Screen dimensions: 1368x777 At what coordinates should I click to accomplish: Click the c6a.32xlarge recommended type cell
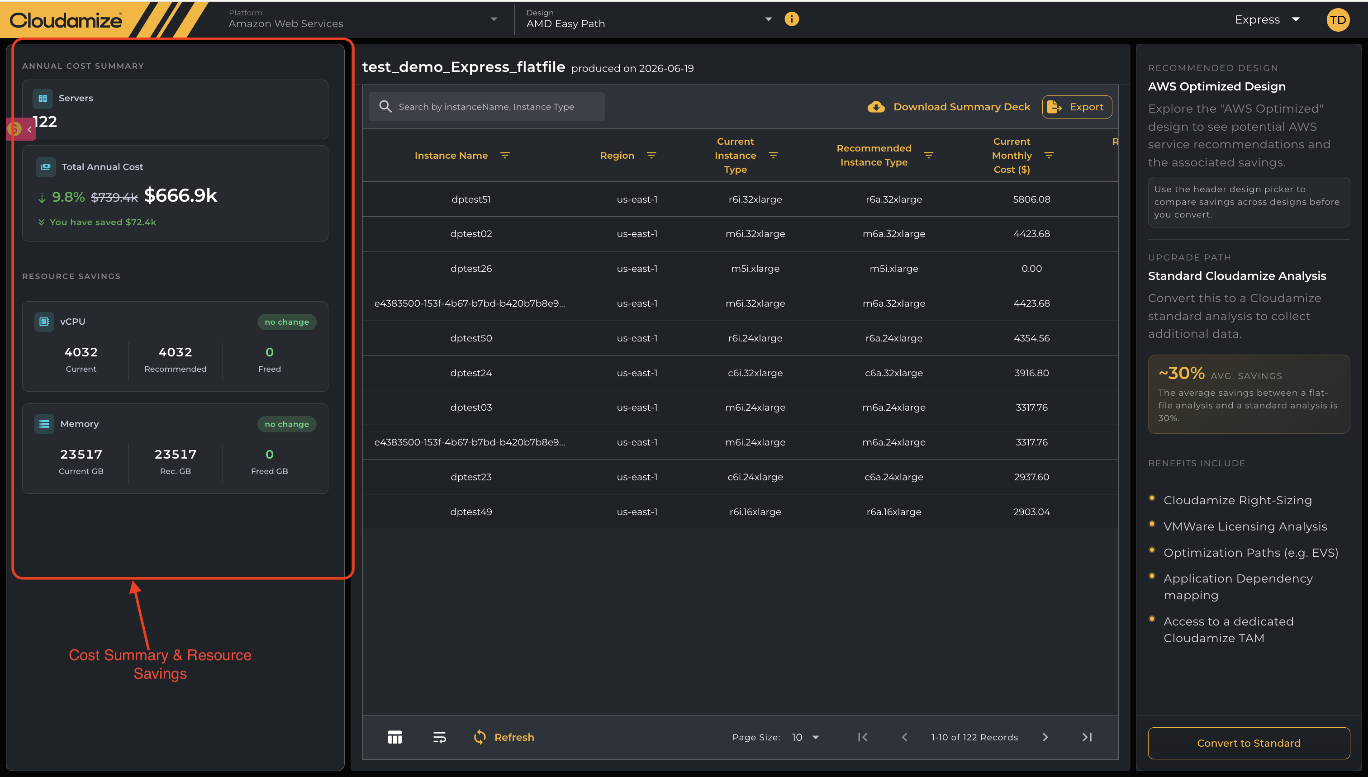click(x=894, y=373)
